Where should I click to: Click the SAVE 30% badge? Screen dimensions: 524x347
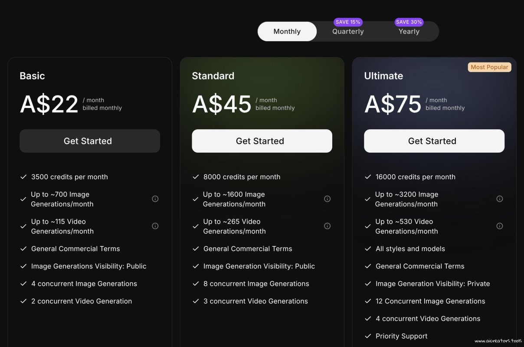[x=409, y=22]
